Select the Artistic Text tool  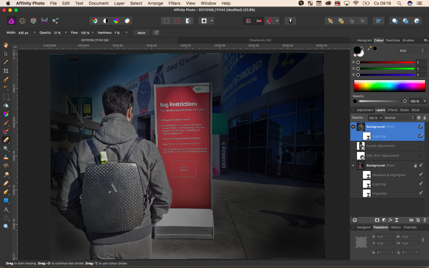coord(6,209)
